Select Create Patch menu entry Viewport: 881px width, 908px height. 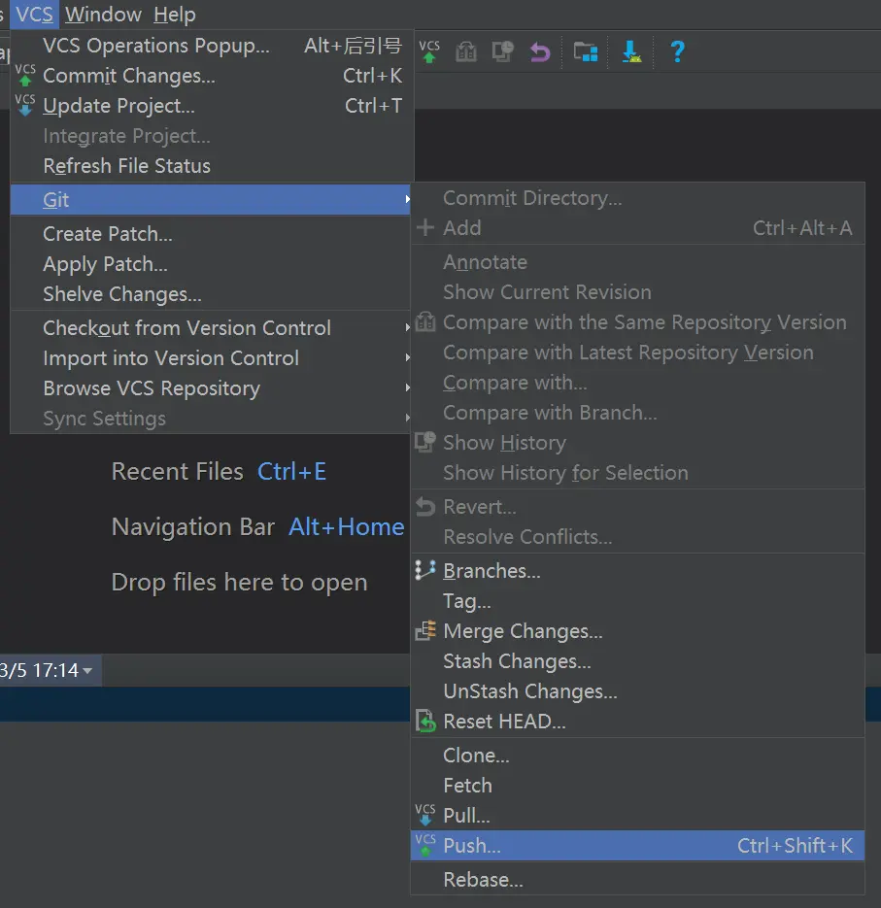click(x=212, y=234)
